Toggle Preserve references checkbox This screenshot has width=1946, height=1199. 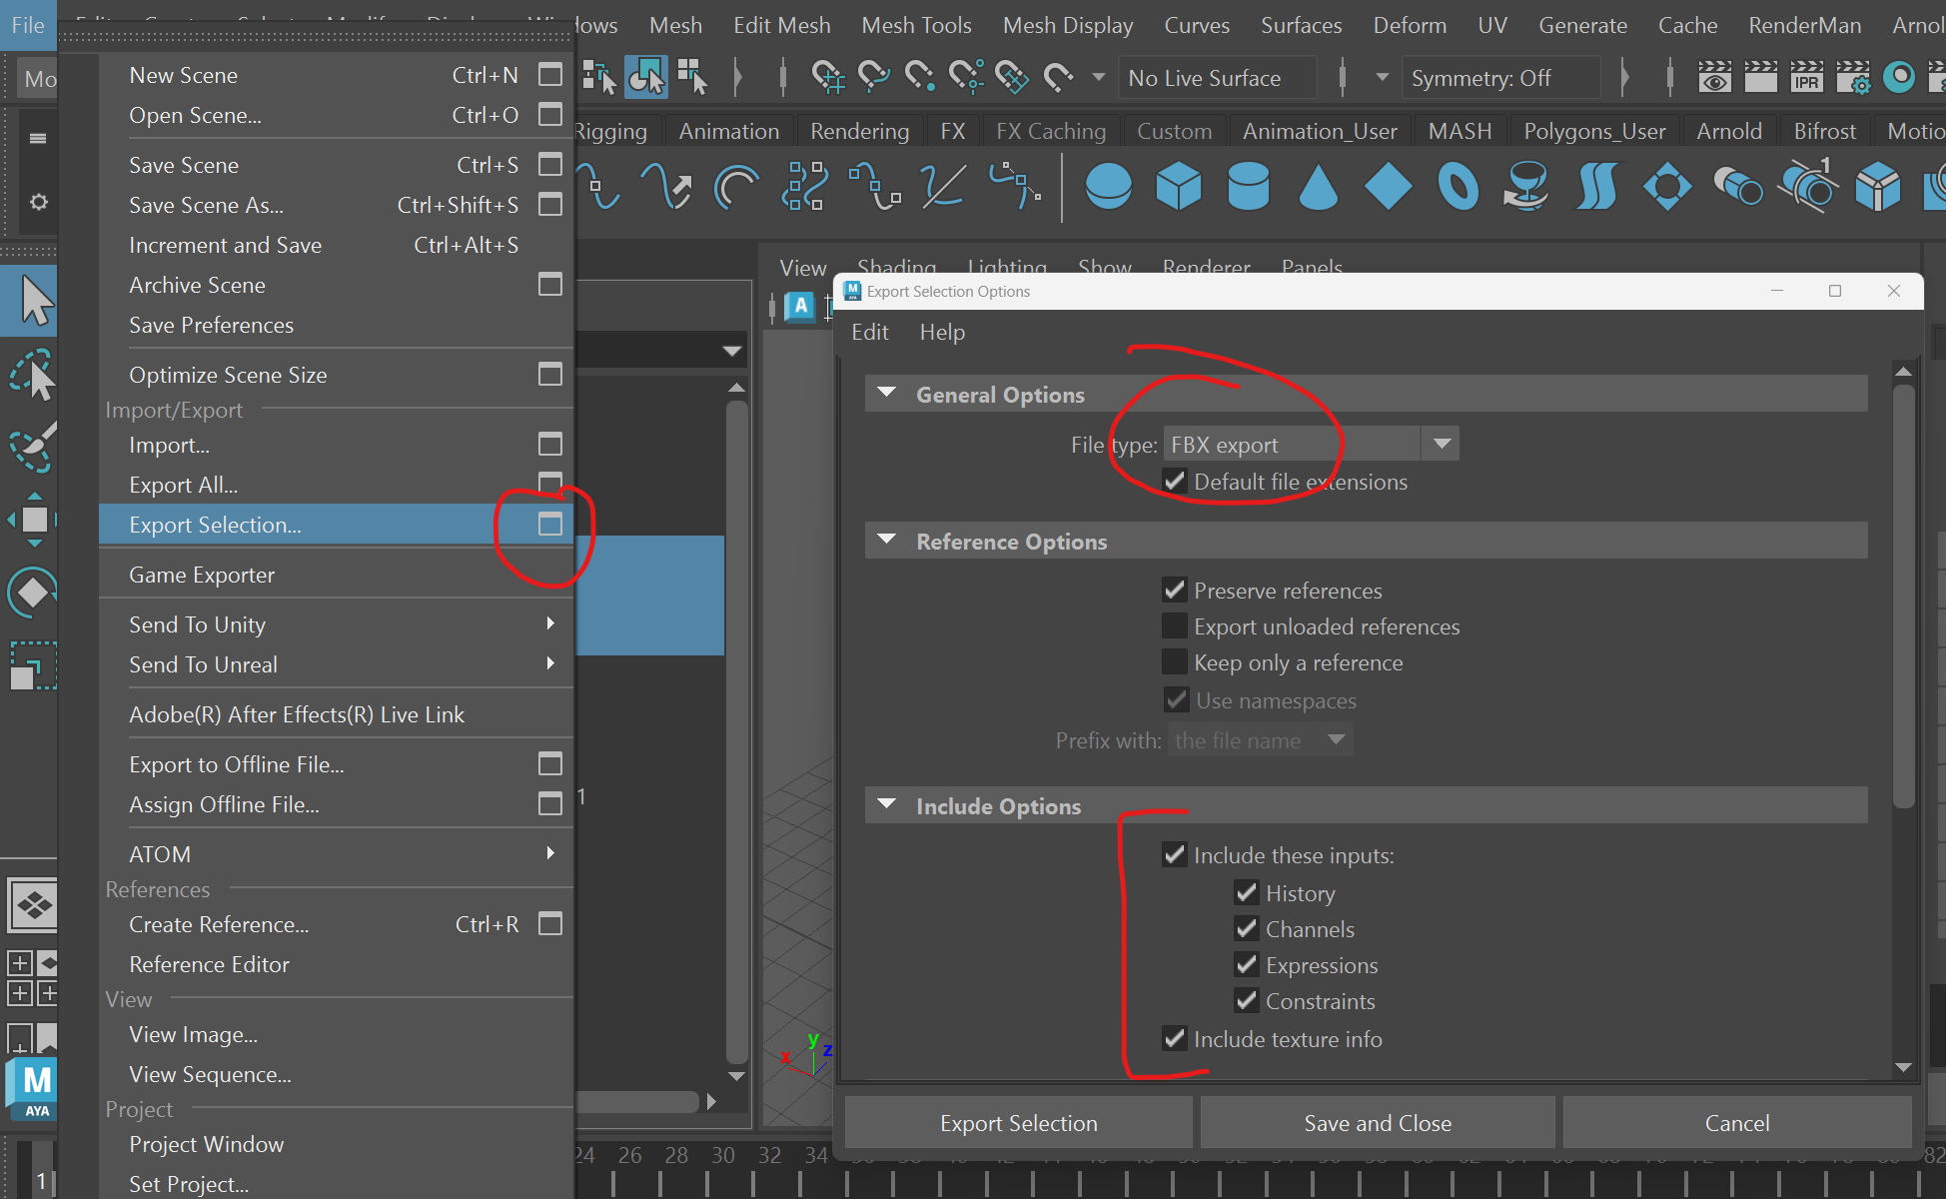click(1175, 591)
